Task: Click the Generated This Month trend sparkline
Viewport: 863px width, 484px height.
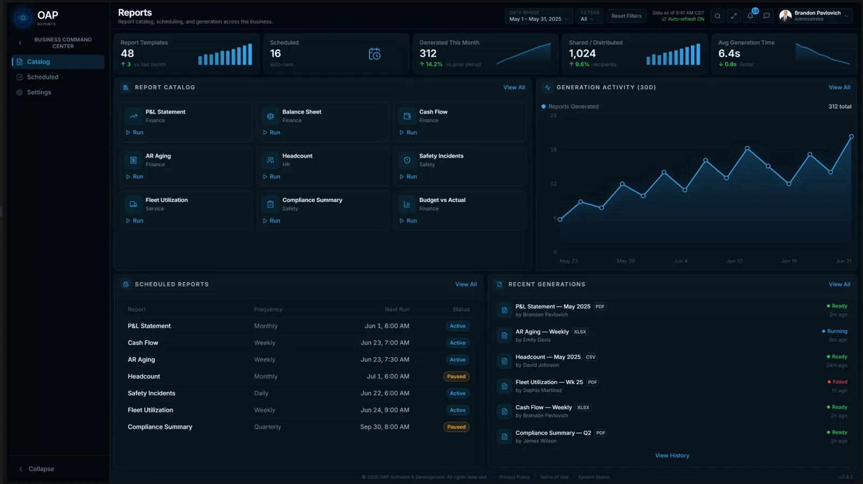Action: [524, 54]
